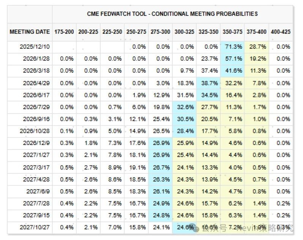This screenshot has height=240, width=303.
Task: Click the highlighted 71.3% probability cell
Action: click(x=233, y=47)
